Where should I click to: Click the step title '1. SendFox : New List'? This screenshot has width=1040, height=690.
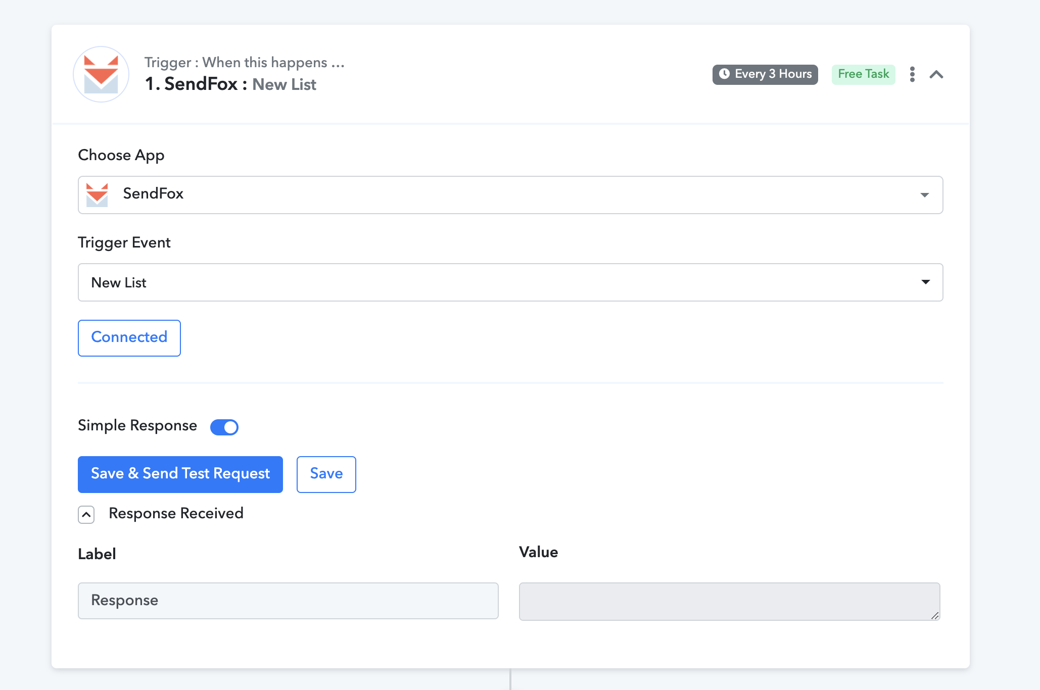pyautogui.click(x=230, y=84)
